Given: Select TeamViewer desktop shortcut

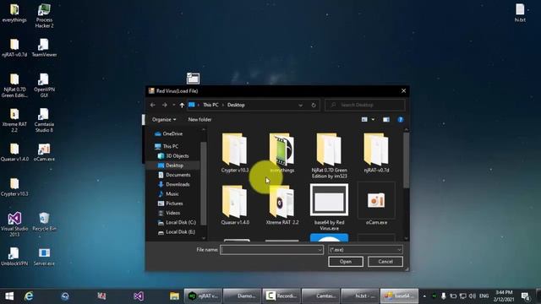Looking at the screenshot, I should click(44, 47).
